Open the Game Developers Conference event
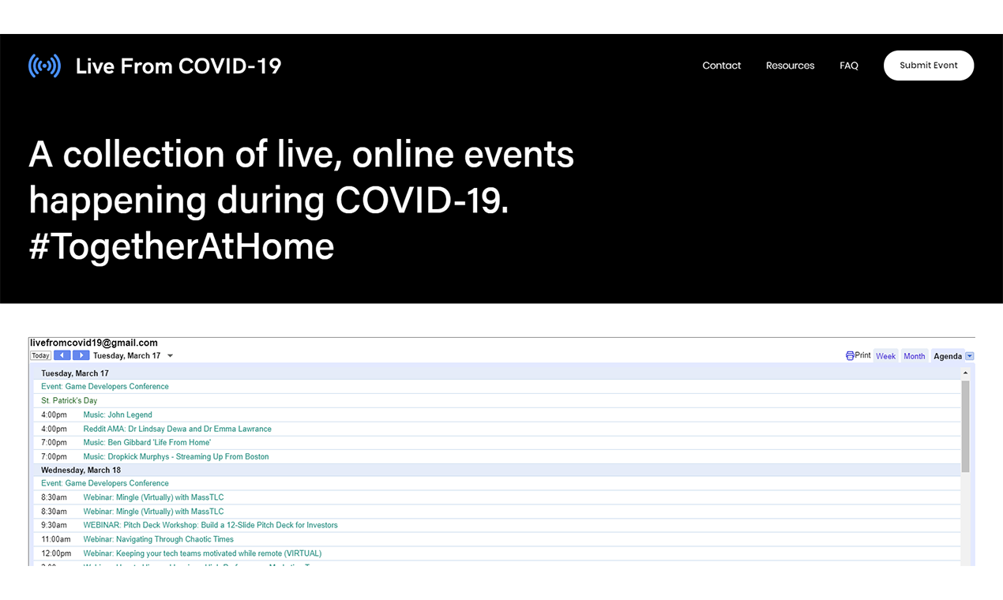 [x=104, y=386]
